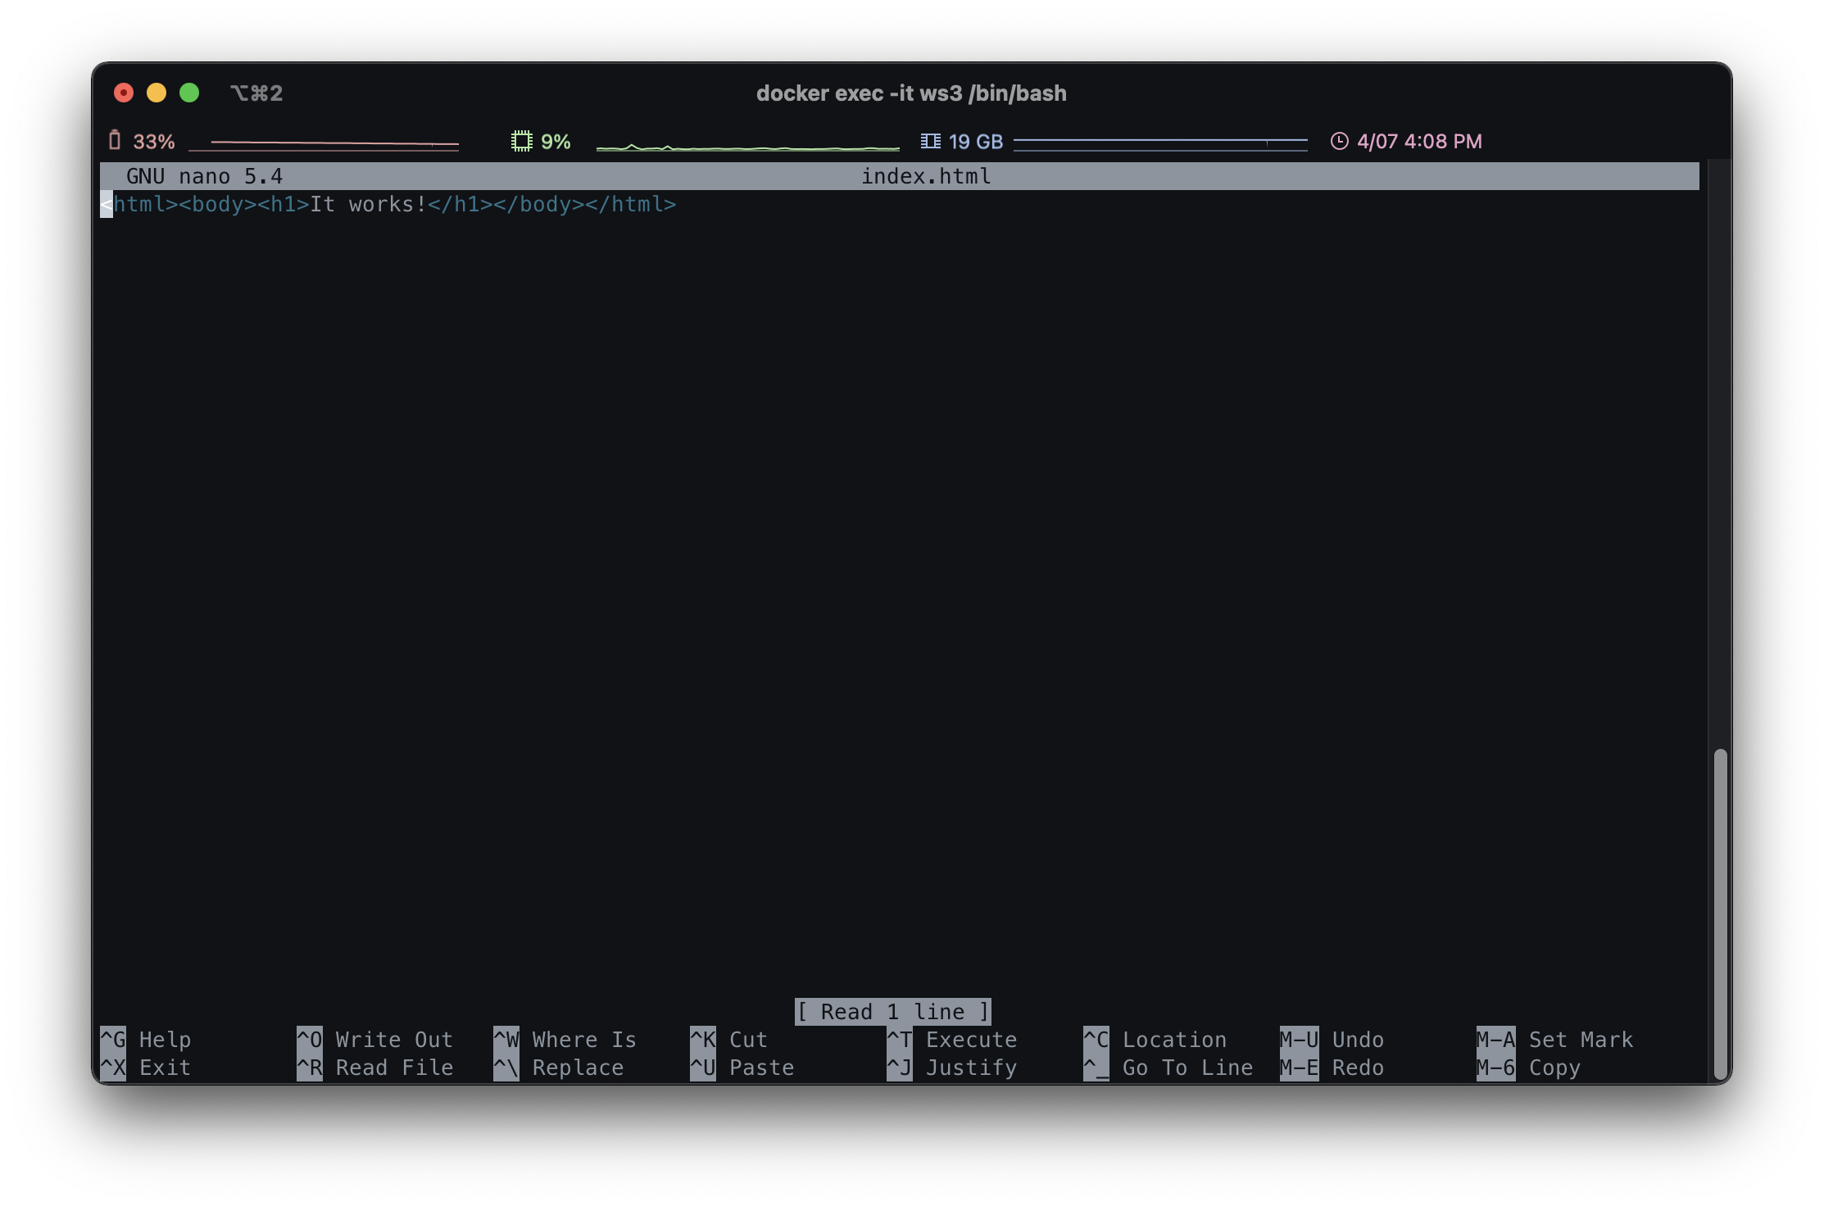Click the terminal vertical scrollbar thumb
The height and width of the screenshot is (1206, 1824).
coord(1720,913)
